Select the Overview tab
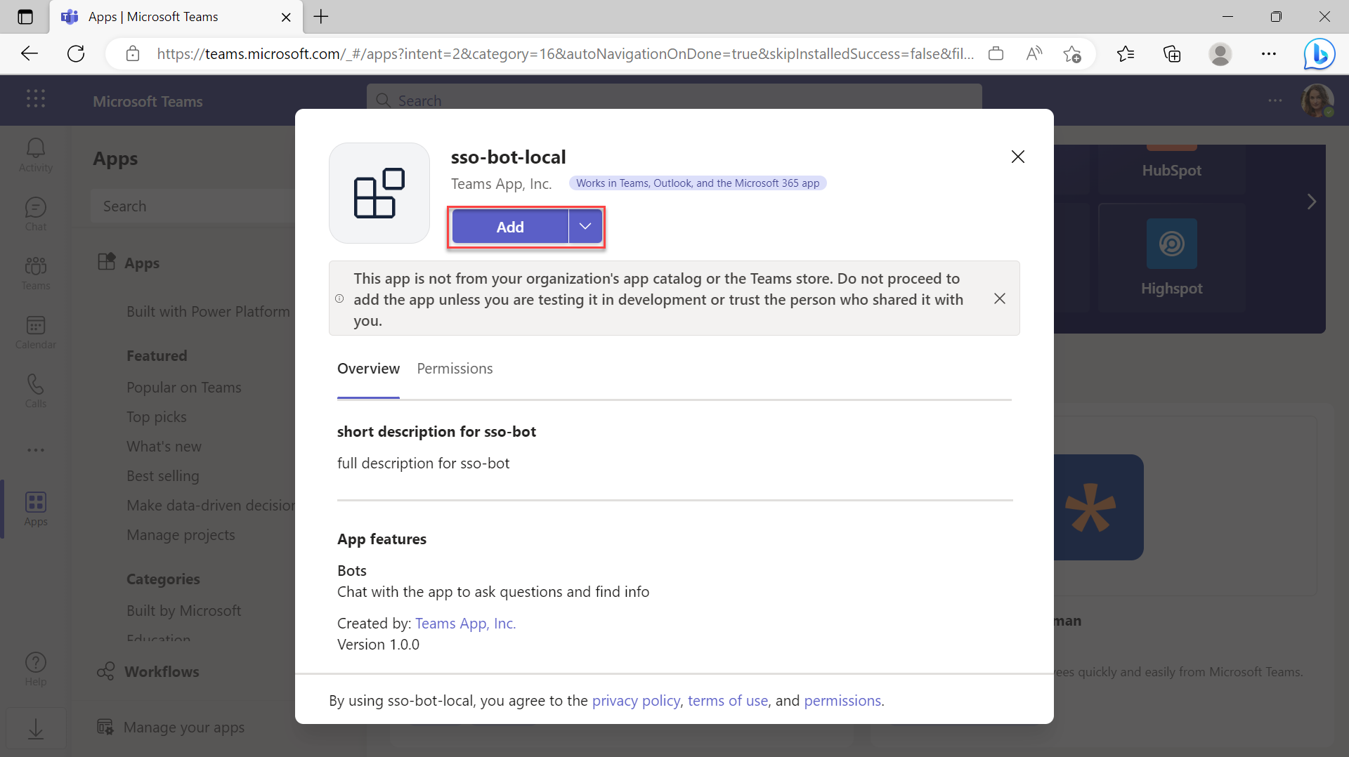 [x=368, y=369]
